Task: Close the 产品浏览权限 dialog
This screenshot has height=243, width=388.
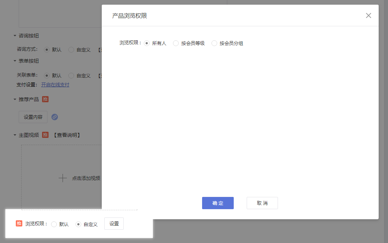Action: (x=368, y=15)
